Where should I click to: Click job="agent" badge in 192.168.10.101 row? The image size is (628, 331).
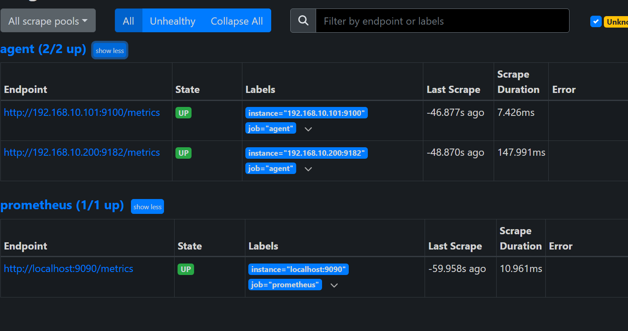pos(271,128)
